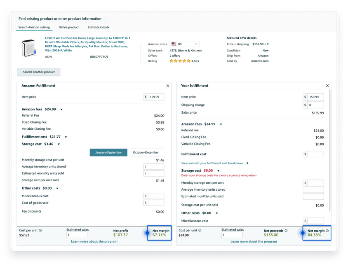Click info icon beside Your fulfillment Net margin

coord(327,231)
